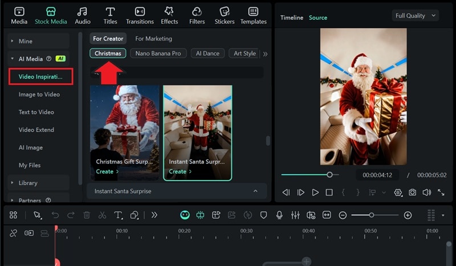This screenshot has width=456, height=266.
Task: Open track view options dropdown
Action: tap(443, 215)
